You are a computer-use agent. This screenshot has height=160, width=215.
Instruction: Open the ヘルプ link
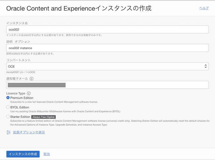tap(204, 8)
